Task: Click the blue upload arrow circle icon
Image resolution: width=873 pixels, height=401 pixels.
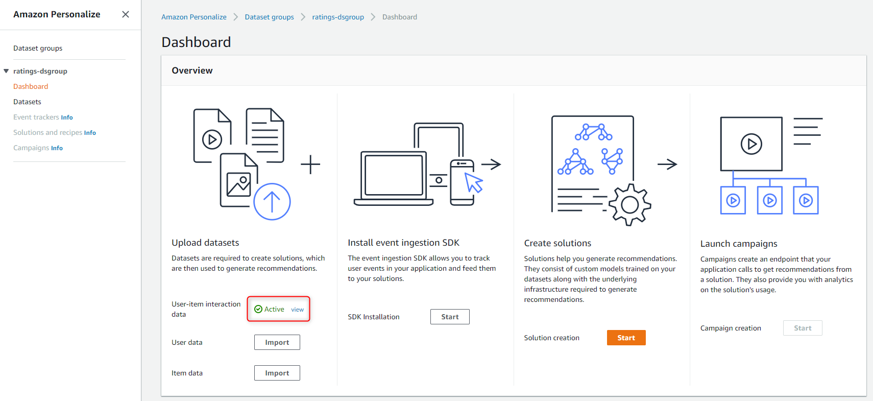Action: pyautogui.click(x=272, y=202)
